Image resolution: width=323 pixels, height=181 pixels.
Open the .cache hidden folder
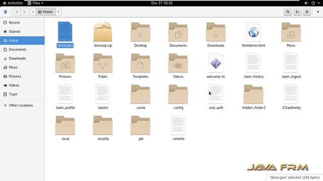click(140, 95)
